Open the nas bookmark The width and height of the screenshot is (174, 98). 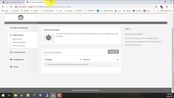tap(100, 11)
